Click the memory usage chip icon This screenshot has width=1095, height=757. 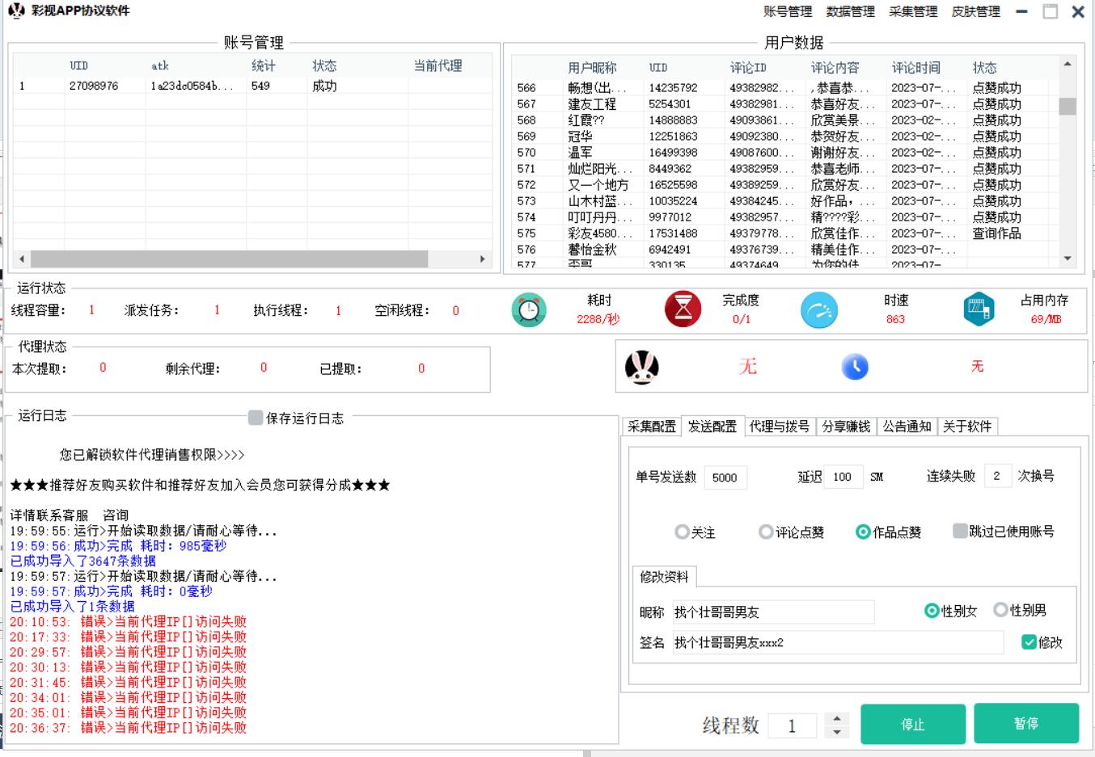click(x=979, y=309)
